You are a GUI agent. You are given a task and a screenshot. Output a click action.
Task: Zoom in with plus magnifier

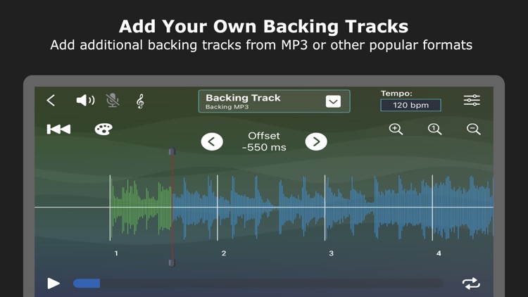(x=396, y=129)
